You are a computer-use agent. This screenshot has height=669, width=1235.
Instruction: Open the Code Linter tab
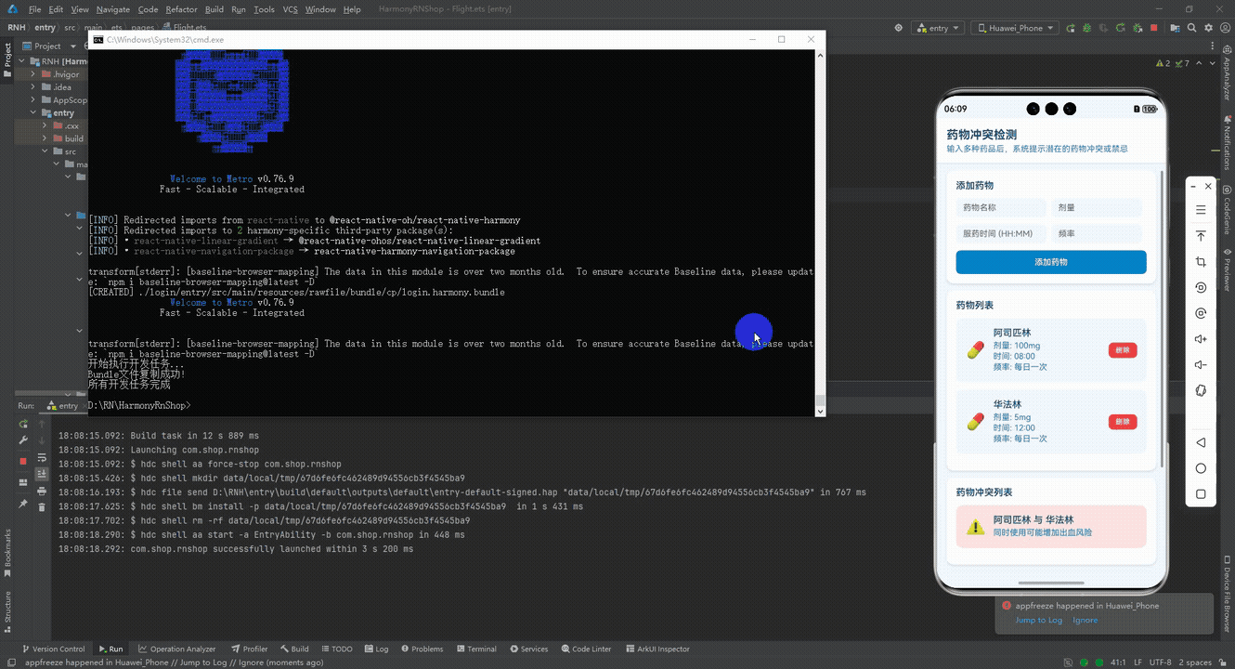click(x=586, y=649)
